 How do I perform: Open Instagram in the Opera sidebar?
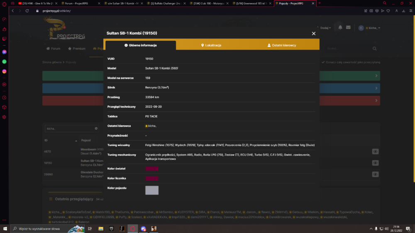tap(4, 71)
